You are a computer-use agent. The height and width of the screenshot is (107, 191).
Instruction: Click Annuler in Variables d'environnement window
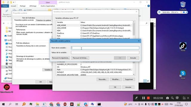128,87
